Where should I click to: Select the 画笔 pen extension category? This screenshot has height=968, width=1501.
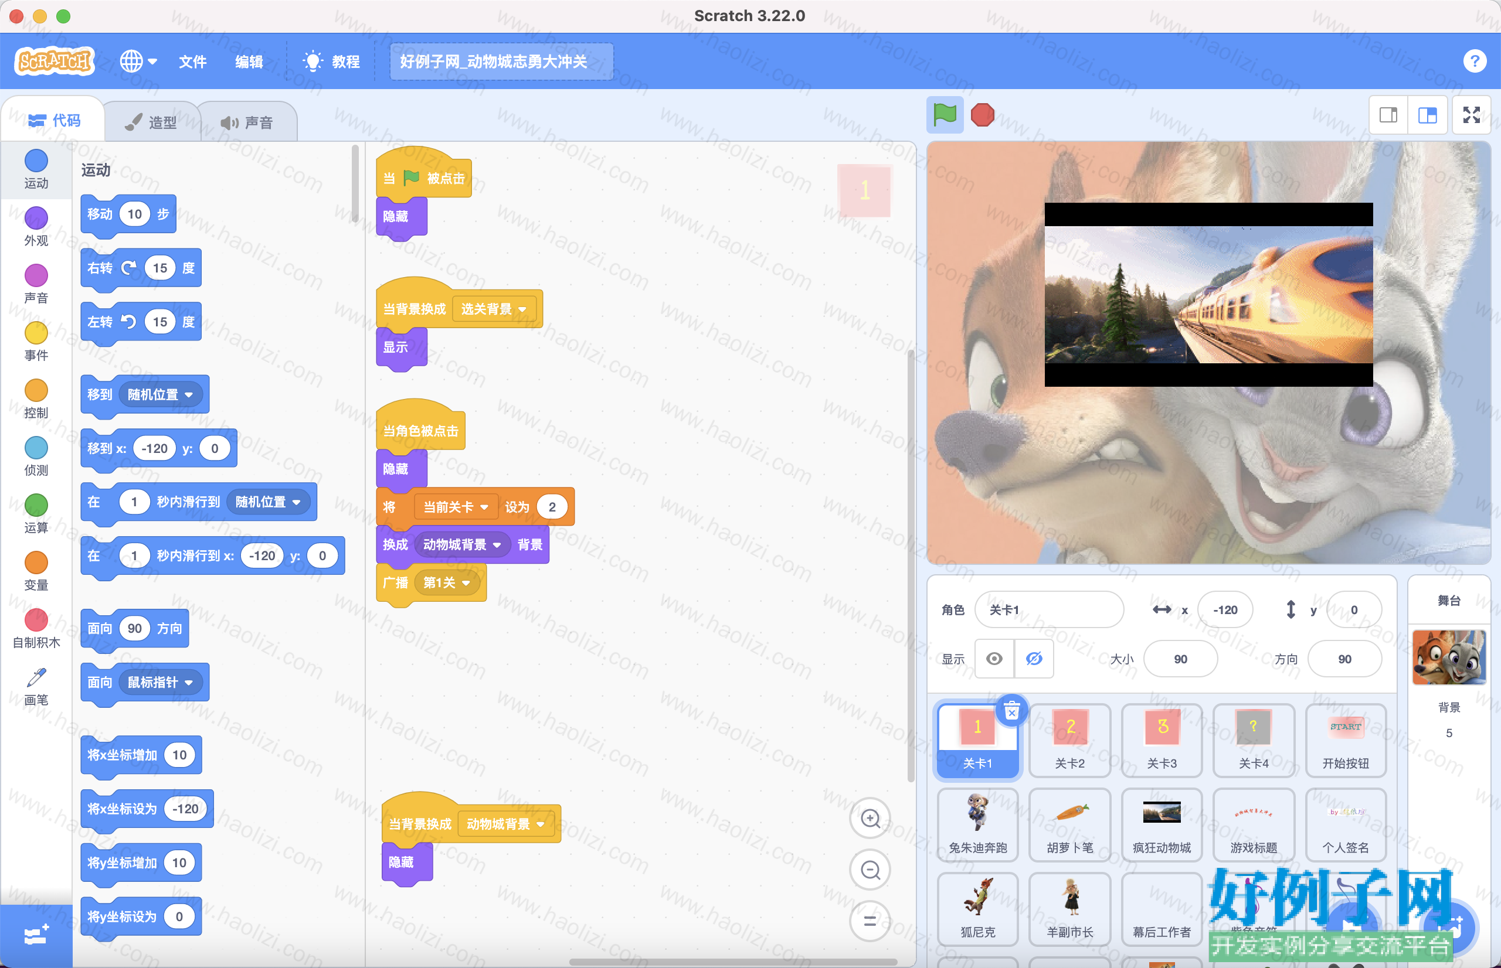36,686
